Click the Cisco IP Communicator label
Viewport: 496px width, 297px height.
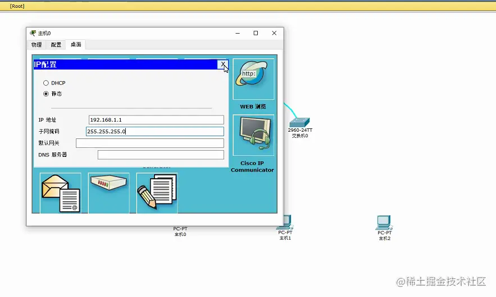(252, 166)
